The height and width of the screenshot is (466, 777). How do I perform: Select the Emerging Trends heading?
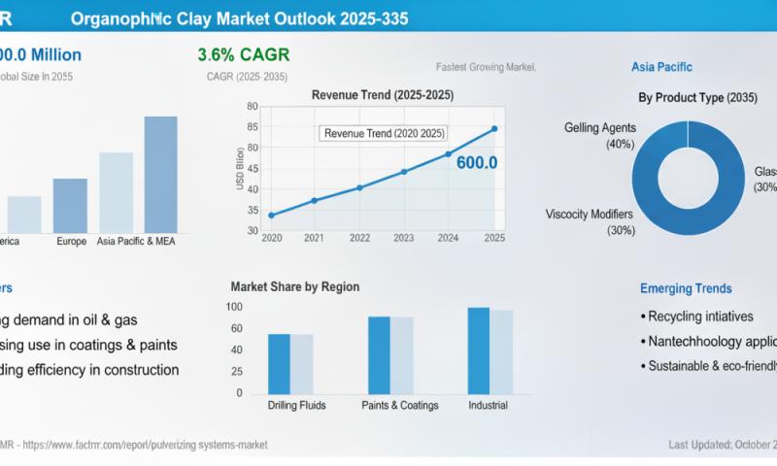click(x=686, y=288)
